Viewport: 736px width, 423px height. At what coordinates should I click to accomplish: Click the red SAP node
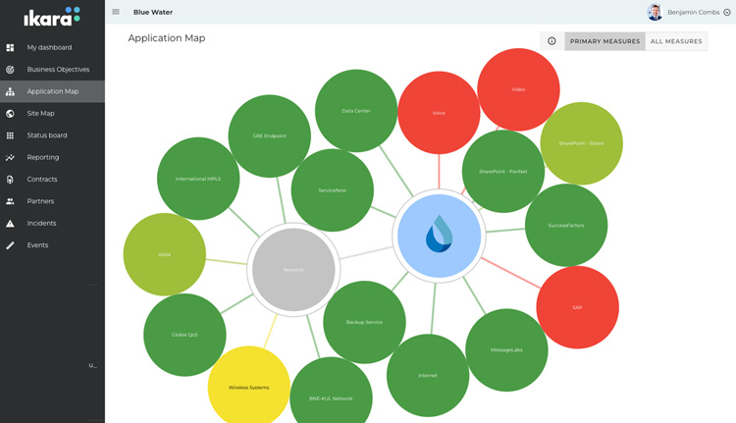577,307
